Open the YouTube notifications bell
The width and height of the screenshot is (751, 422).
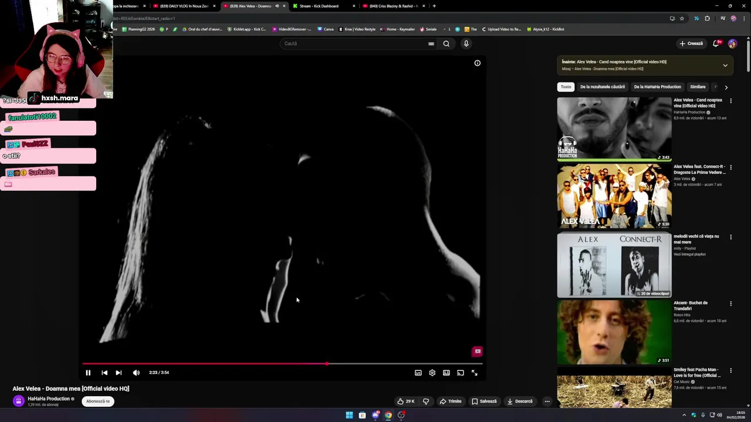(x=716, y=43)
